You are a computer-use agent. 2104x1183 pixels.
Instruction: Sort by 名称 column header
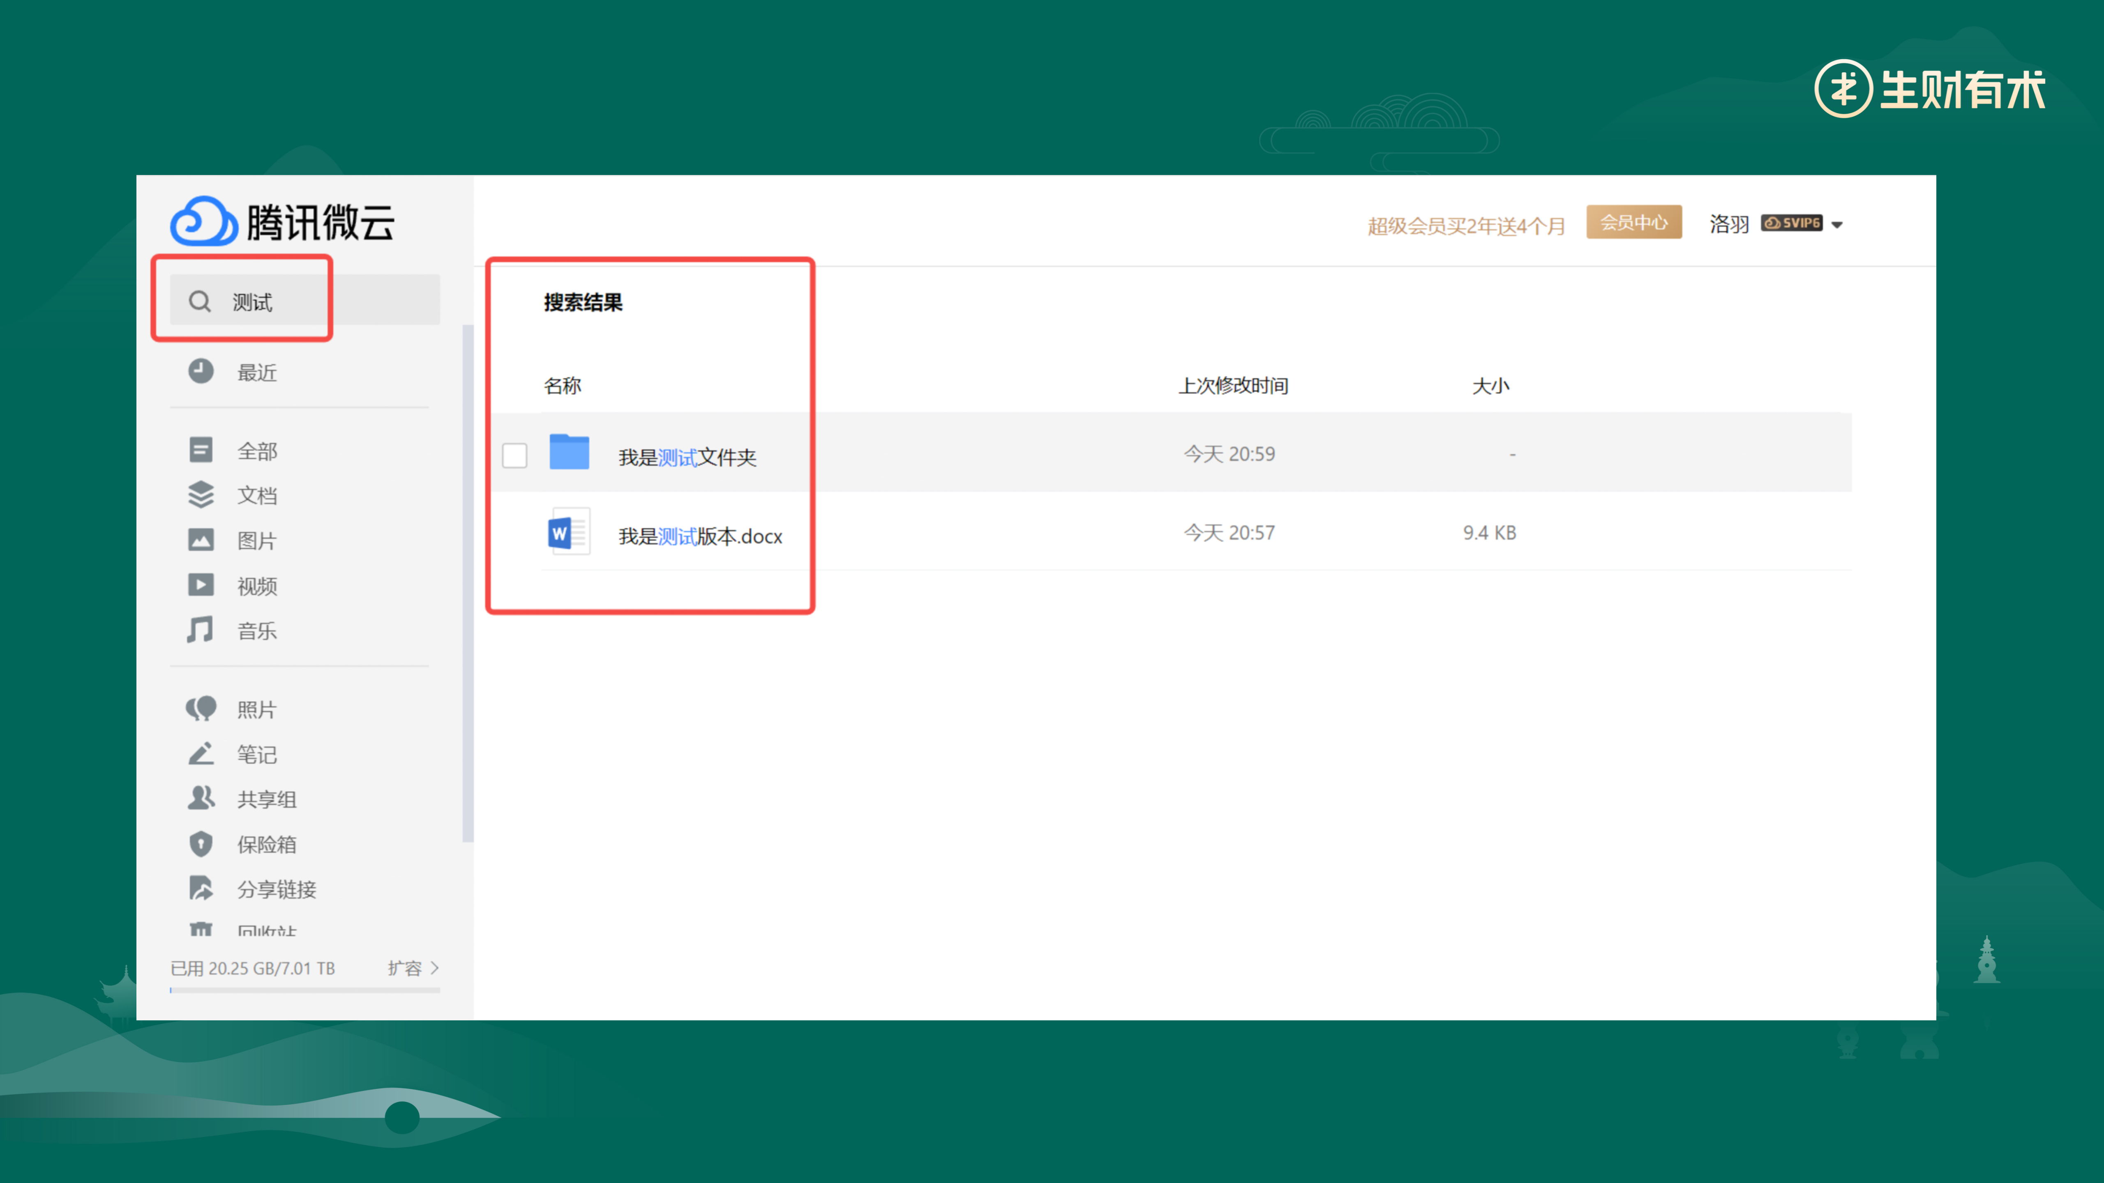pos(562,385)
